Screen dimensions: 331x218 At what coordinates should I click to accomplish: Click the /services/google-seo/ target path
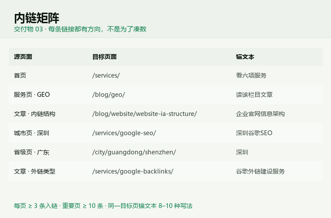coord(124,133)
